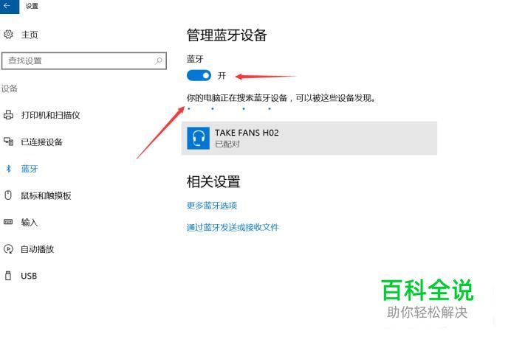Viewport: 511px width, 345px height.
Task: Click the 已配对 status text
Action: pos(227,144)
